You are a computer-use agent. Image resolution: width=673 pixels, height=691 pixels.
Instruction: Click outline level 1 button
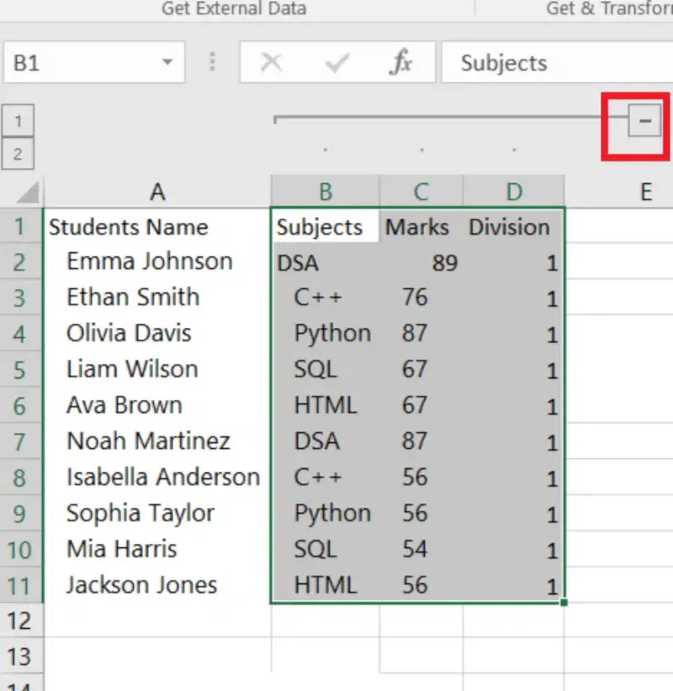click(x=18, y=122)
